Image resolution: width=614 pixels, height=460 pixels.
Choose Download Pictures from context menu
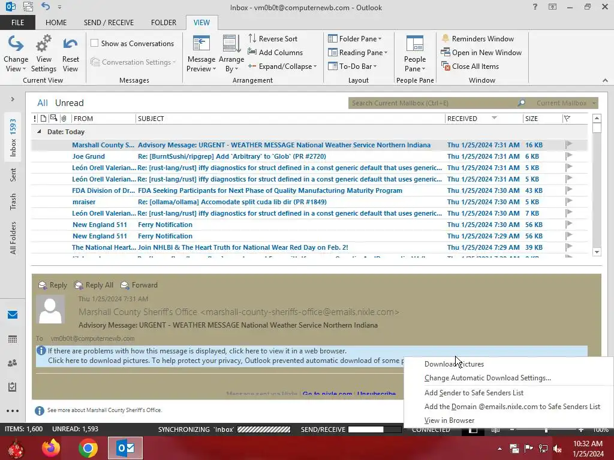(455, 364)
